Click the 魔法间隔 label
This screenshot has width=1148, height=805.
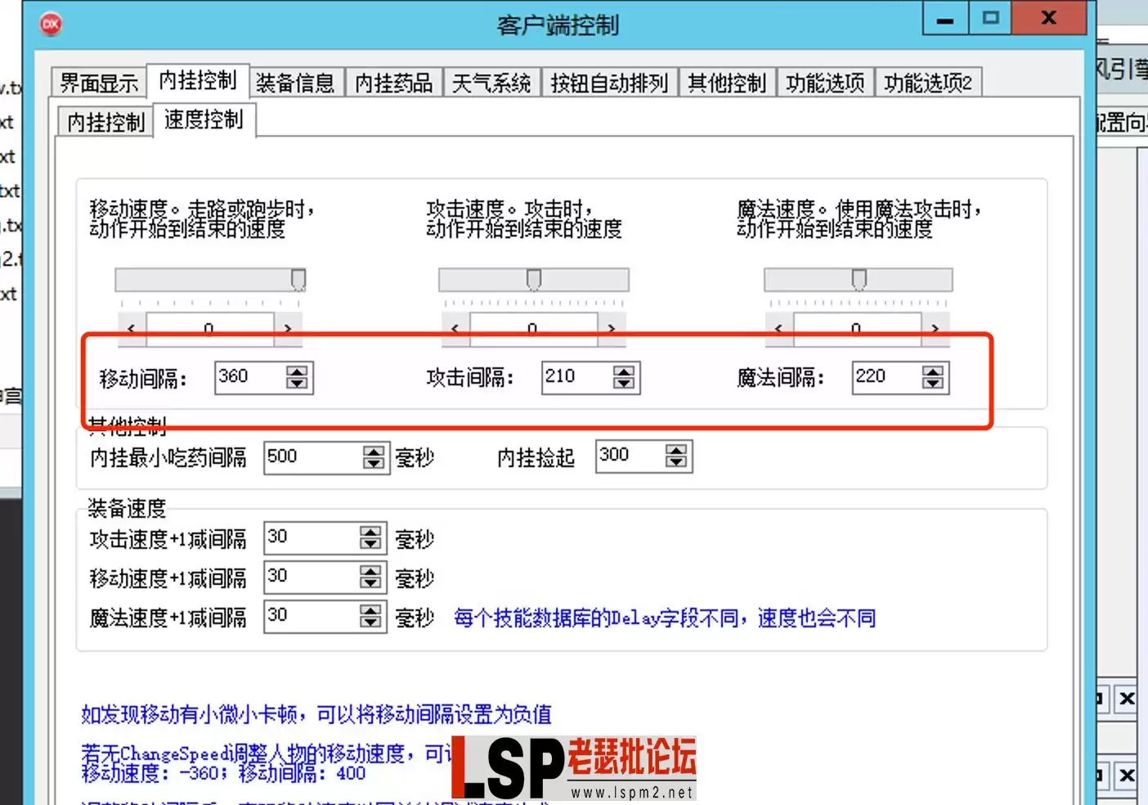pos(781,377)
